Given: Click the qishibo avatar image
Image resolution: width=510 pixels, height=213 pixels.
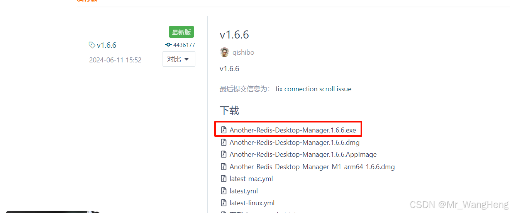Looking at the screenshot, I should click(224, 52).
